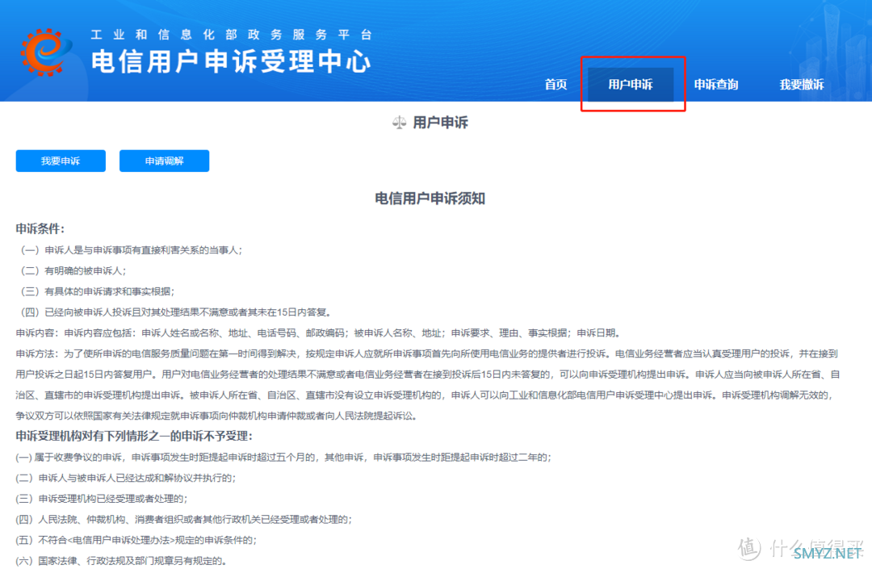Click the 我要申诉 button

tap(61, 161)
